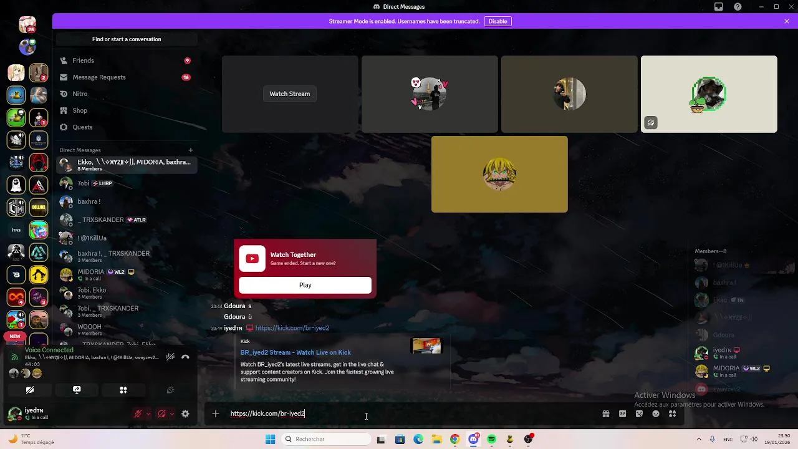The image size is (798, 449).
Task: Open the MIDORIA DM marked In a call
Action: point(127,274)
